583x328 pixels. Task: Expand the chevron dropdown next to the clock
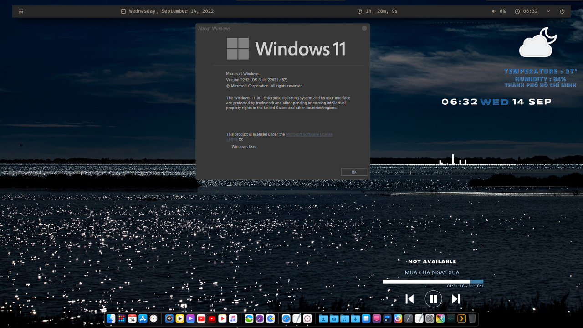(547, 11)
